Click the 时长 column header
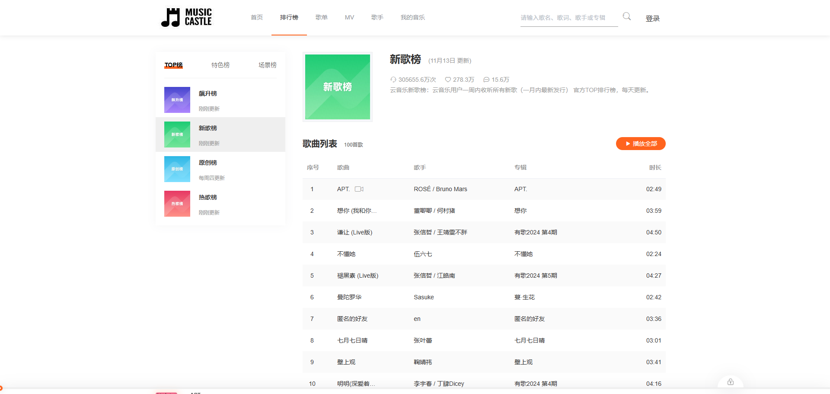 tap(655, 167)
